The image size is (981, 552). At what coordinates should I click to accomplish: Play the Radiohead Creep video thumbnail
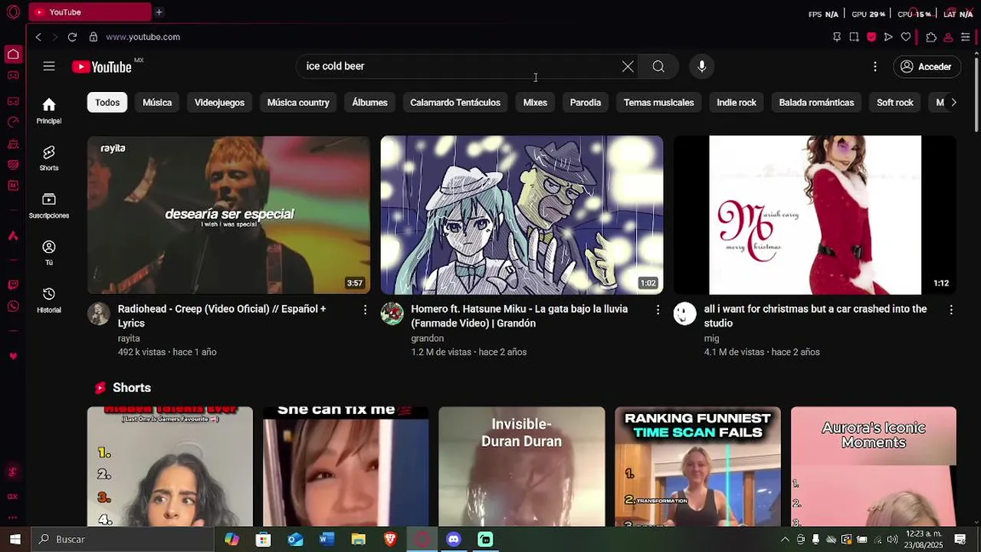pyautogui.click(x=228, y=215)
